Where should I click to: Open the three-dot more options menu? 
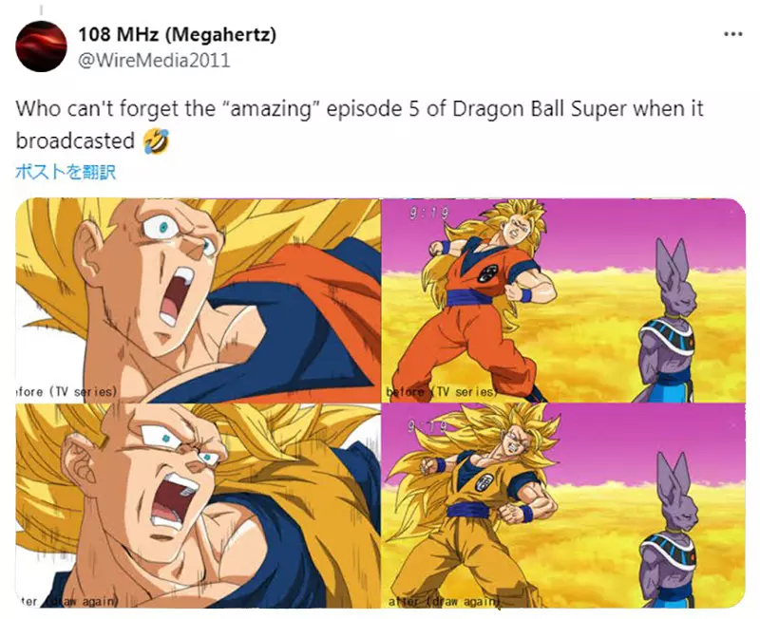point(732,34)
